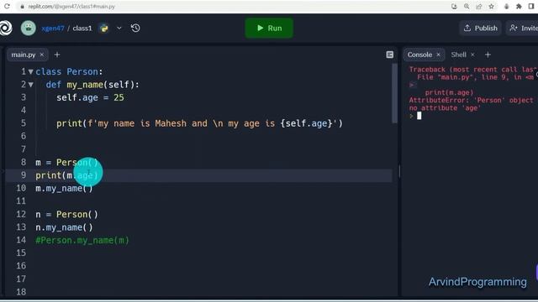Click the pane divider handle
This screenshot has width=538, height=302.
[399, 171]
